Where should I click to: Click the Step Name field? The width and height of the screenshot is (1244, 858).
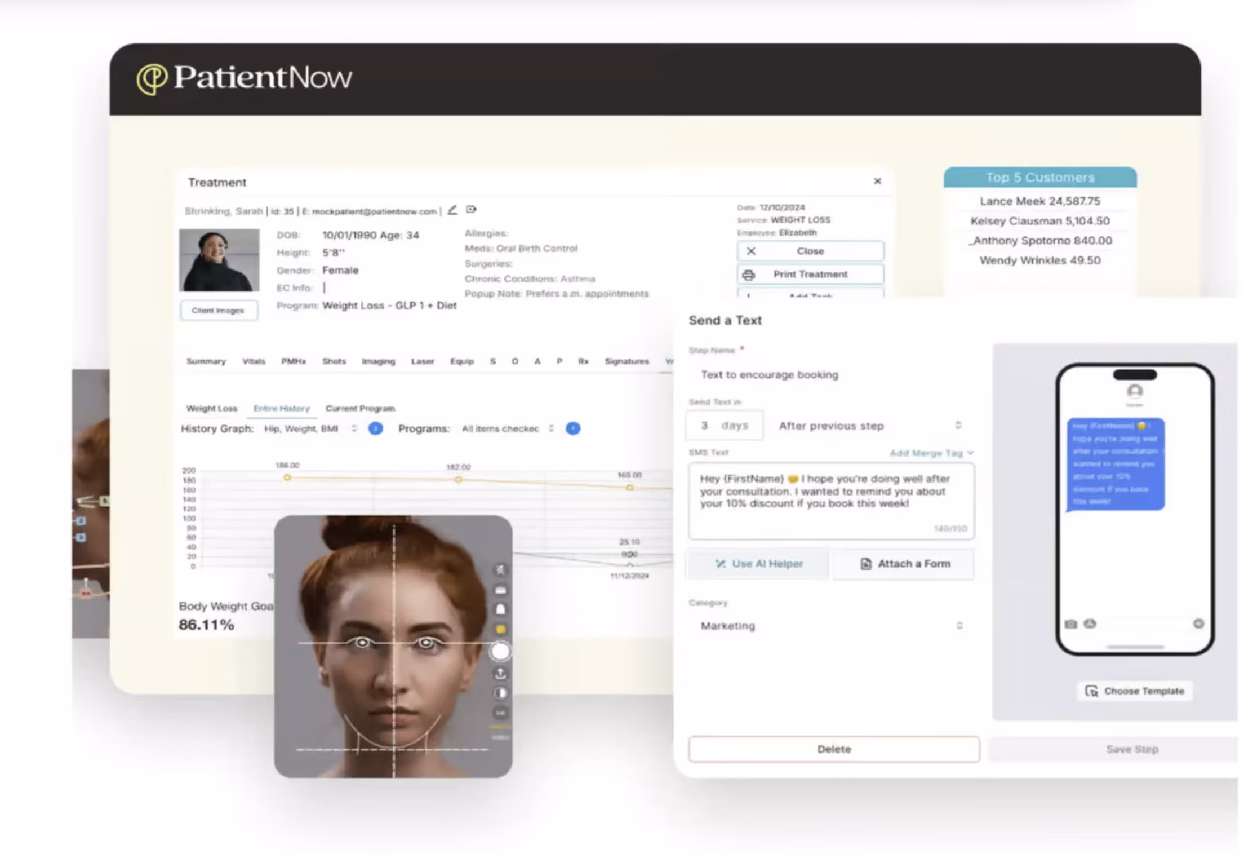tap(832, 375)
